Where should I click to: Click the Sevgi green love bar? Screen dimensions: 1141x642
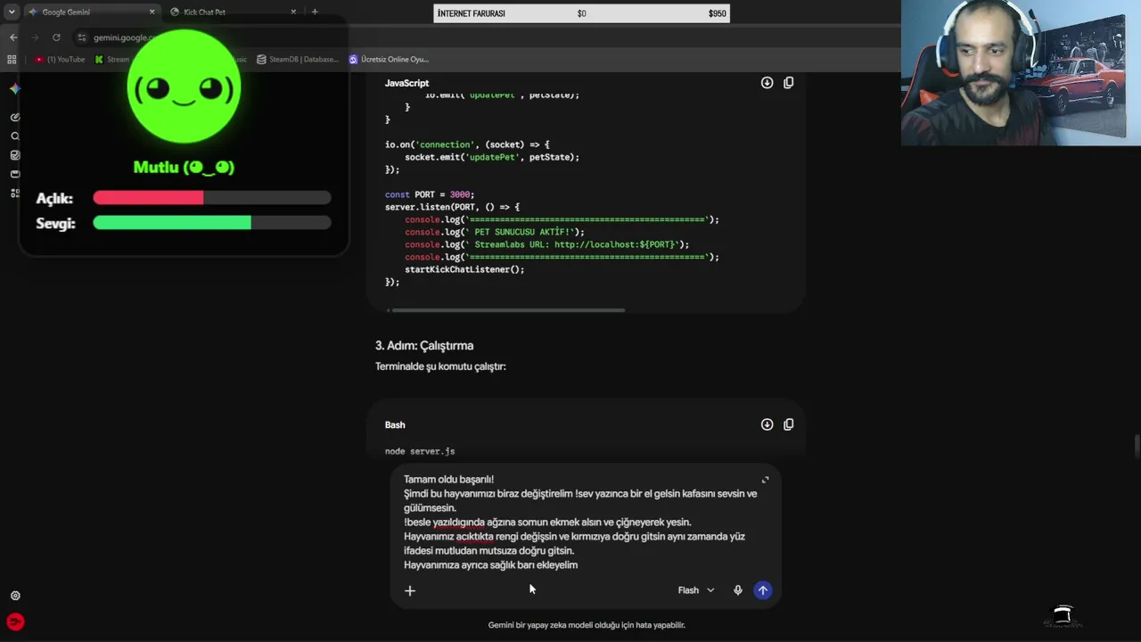[x=211, y=223]
